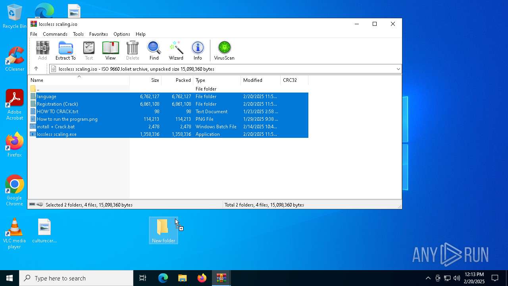Launch the Wizard tool
The width and height of the screenshot is (508, 286).
pyautogui.click(x=176, y=50)
